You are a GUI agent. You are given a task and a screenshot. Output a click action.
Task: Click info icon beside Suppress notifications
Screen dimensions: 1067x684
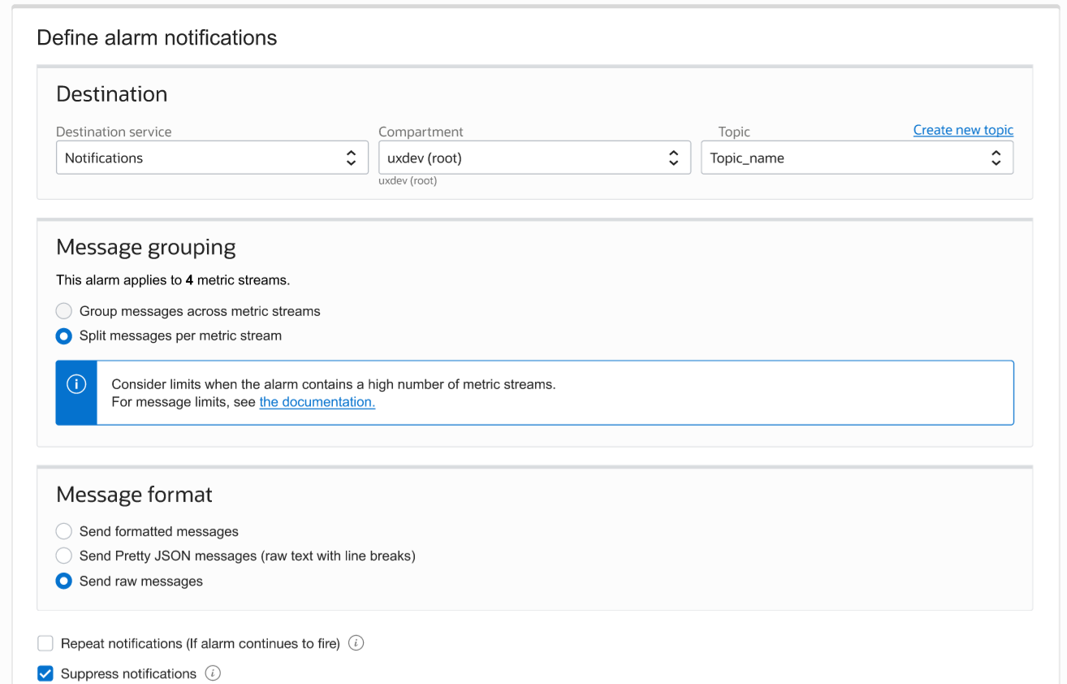coord(213,673)
